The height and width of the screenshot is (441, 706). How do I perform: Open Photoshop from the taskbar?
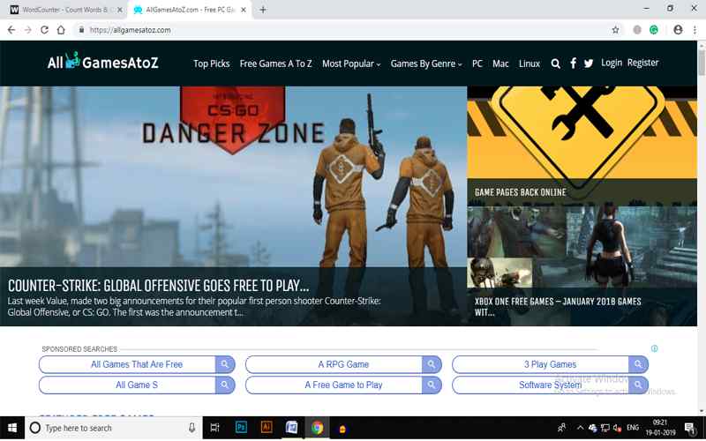pos(241,427)
